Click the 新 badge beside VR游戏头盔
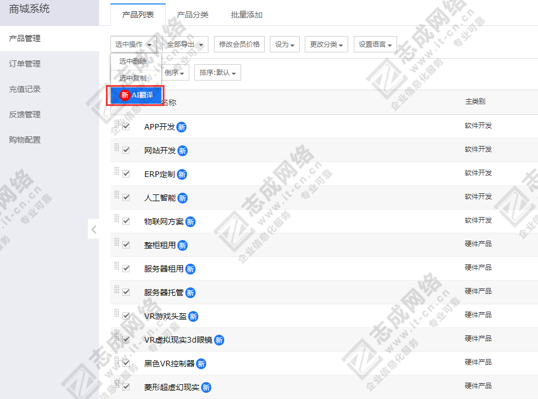538x399 pixels. pyautogui.click(x=194, y=317)
